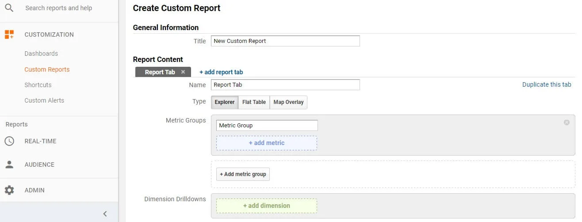Click the add report tab link
582x222 pixels.
221,72
